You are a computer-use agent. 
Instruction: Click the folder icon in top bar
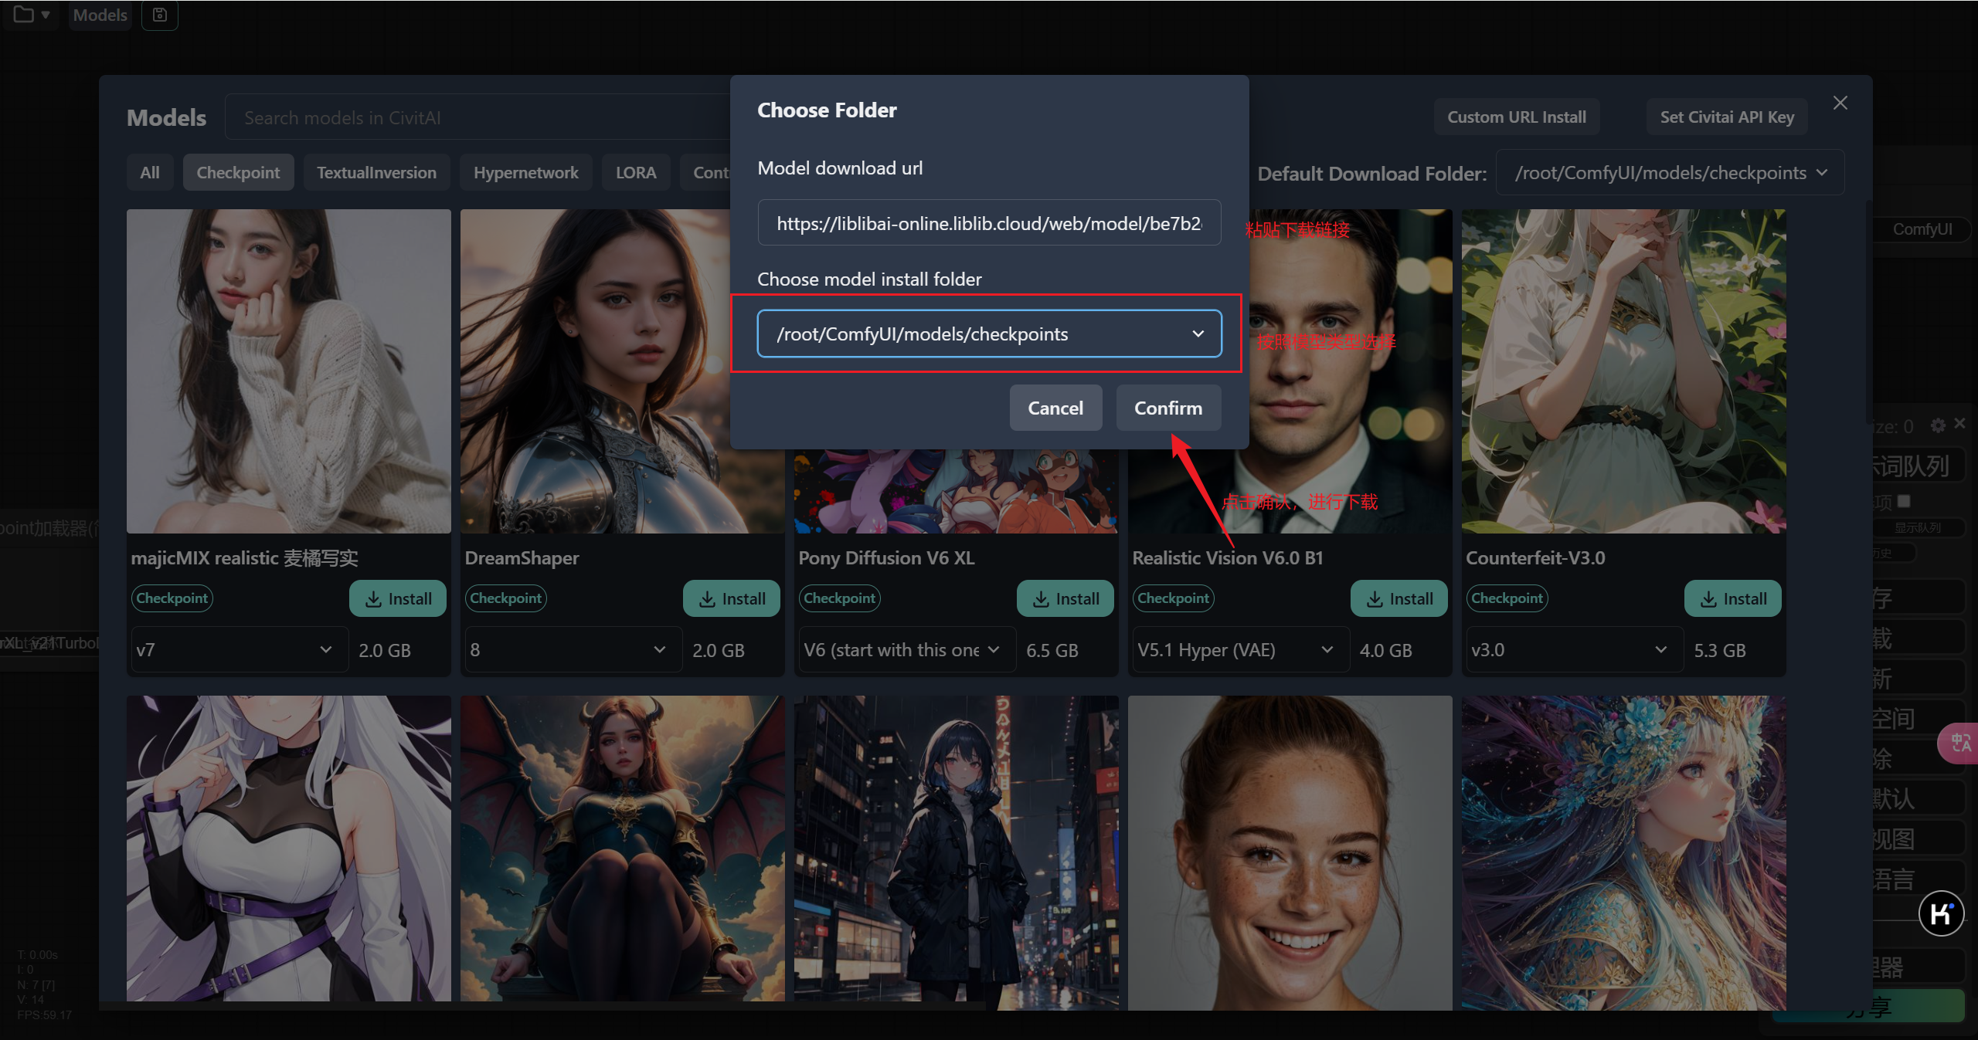[x=24, y=15]
